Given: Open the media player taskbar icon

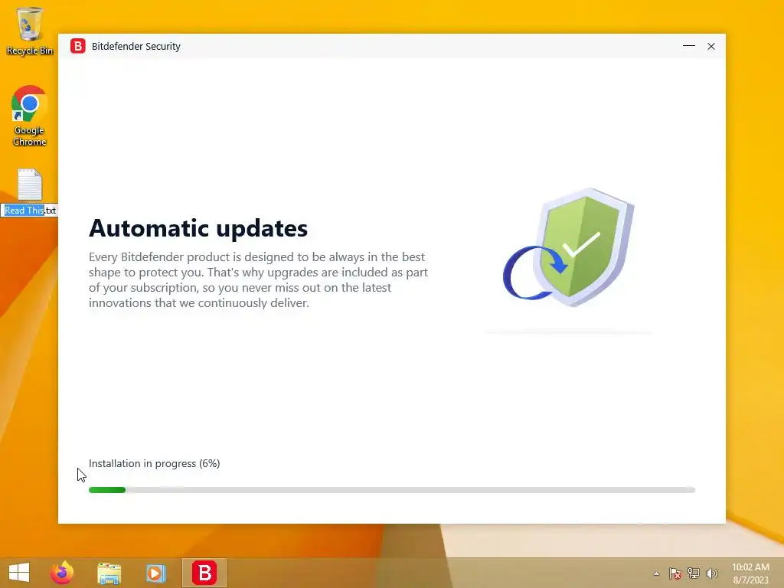Looking at the screenshot, I should pos(155,573).
